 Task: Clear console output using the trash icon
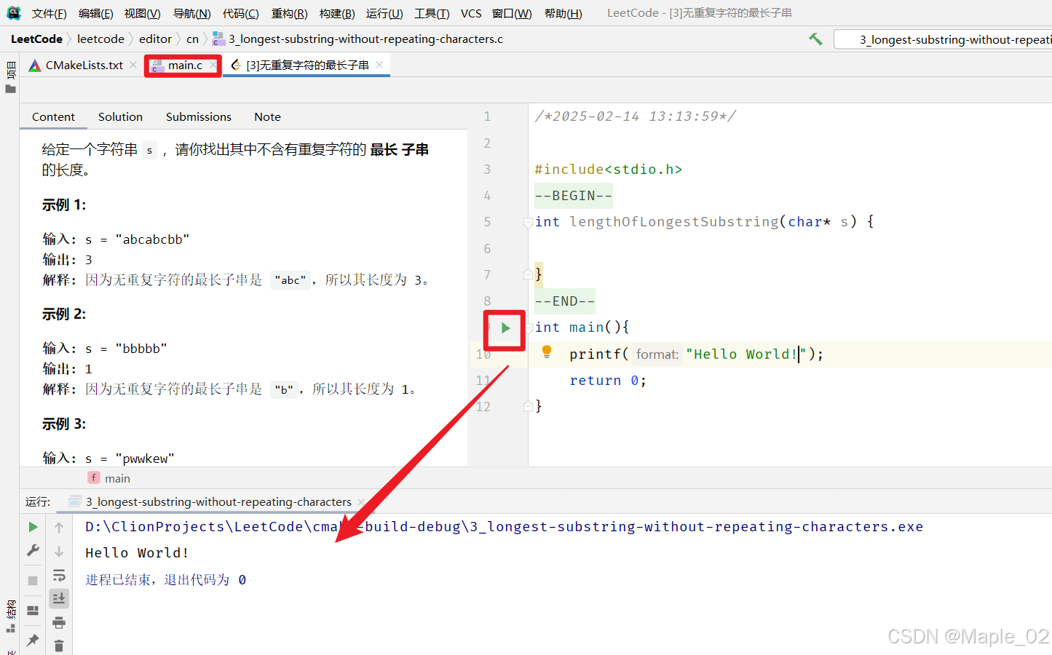coord(59,645)
